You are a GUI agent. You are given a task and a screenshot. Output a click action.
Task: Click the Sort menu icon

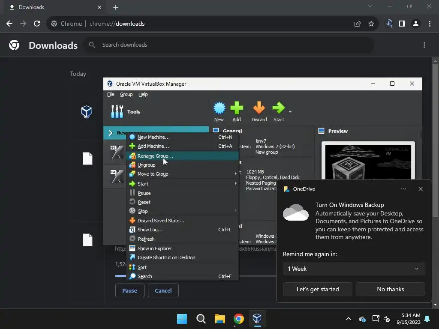coord(132,267)
